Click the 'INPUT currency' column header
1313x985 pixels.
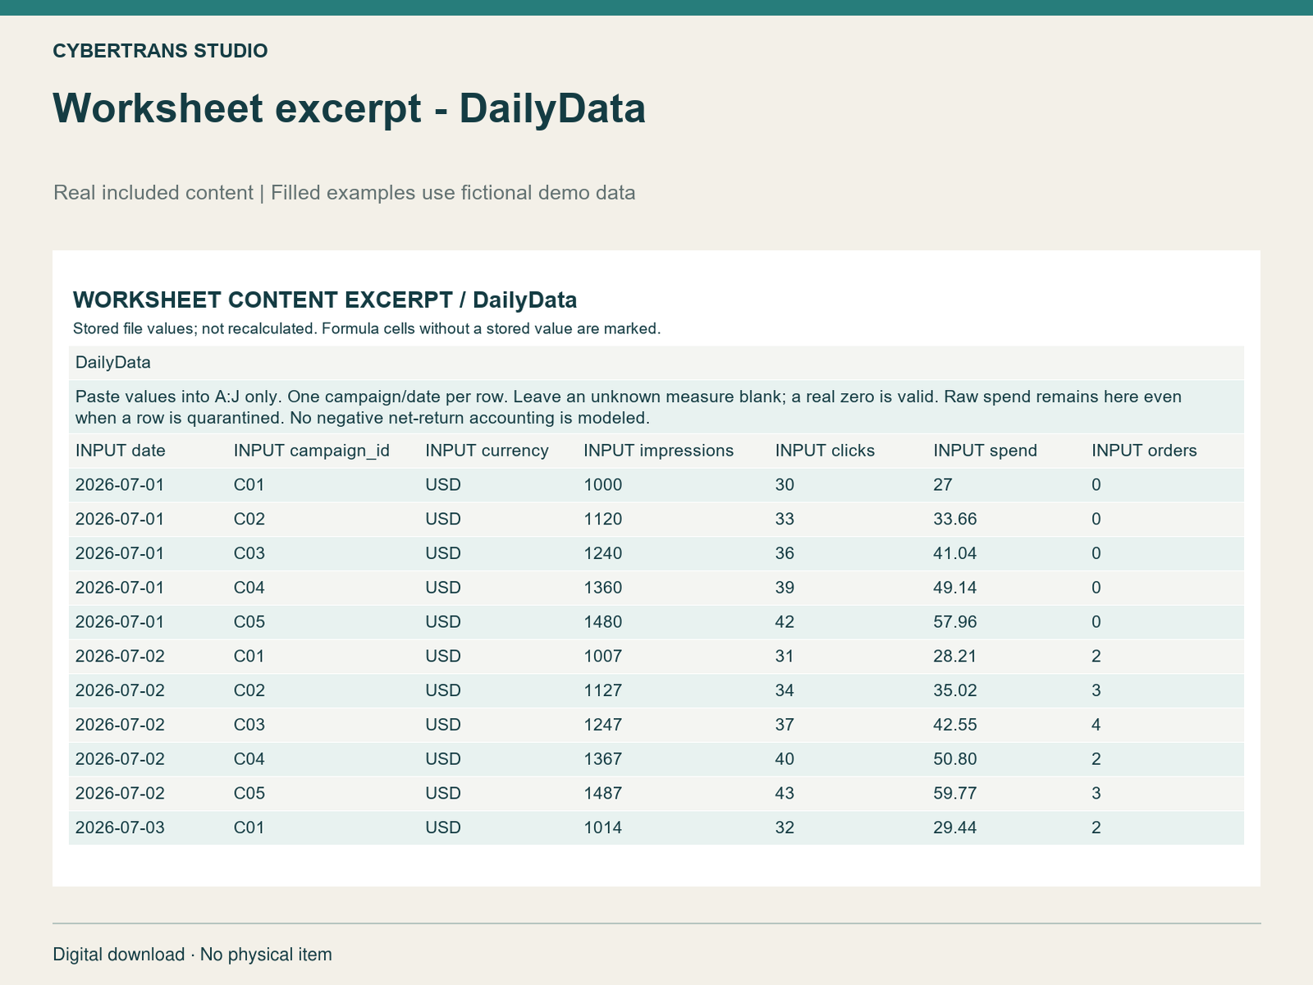[x=487, y=451]
